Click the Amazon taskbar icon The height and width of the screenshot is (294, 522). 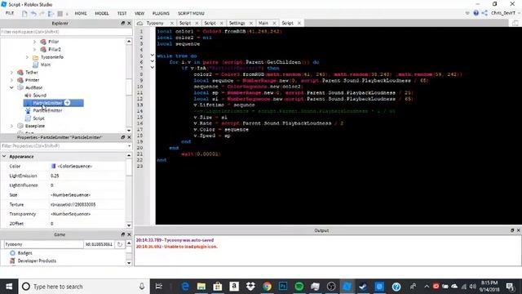coord(234,287)
